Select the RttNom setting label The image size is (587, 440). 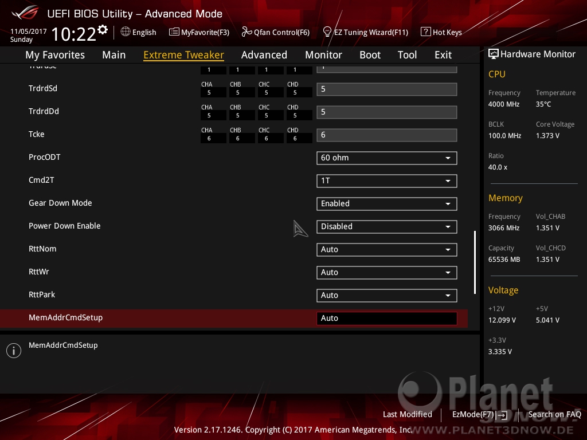point(42,249)
